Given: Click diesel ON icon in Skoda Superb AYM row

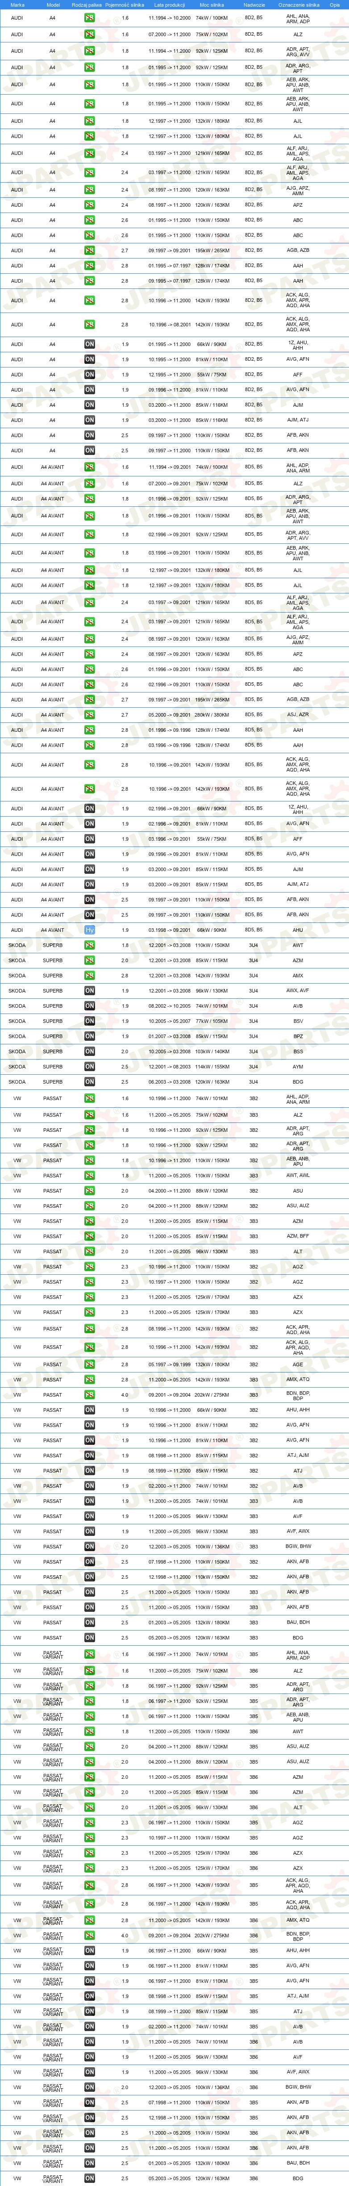Looking at the screenshot, I should click(x=89, y=1067).
